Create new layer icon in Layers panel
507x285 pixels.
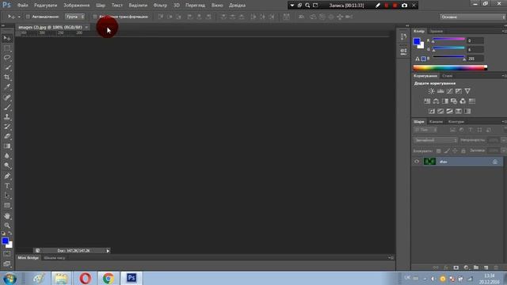tap(486, 268)
